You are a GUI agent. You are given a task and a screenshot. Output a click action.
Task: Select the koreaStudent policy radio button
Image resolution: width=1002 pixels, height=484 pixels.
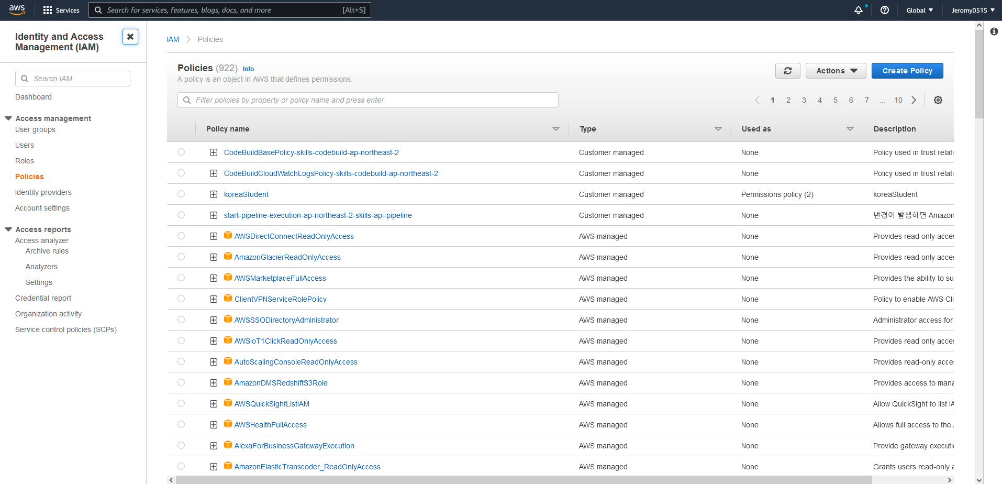(x=181, y=194)
